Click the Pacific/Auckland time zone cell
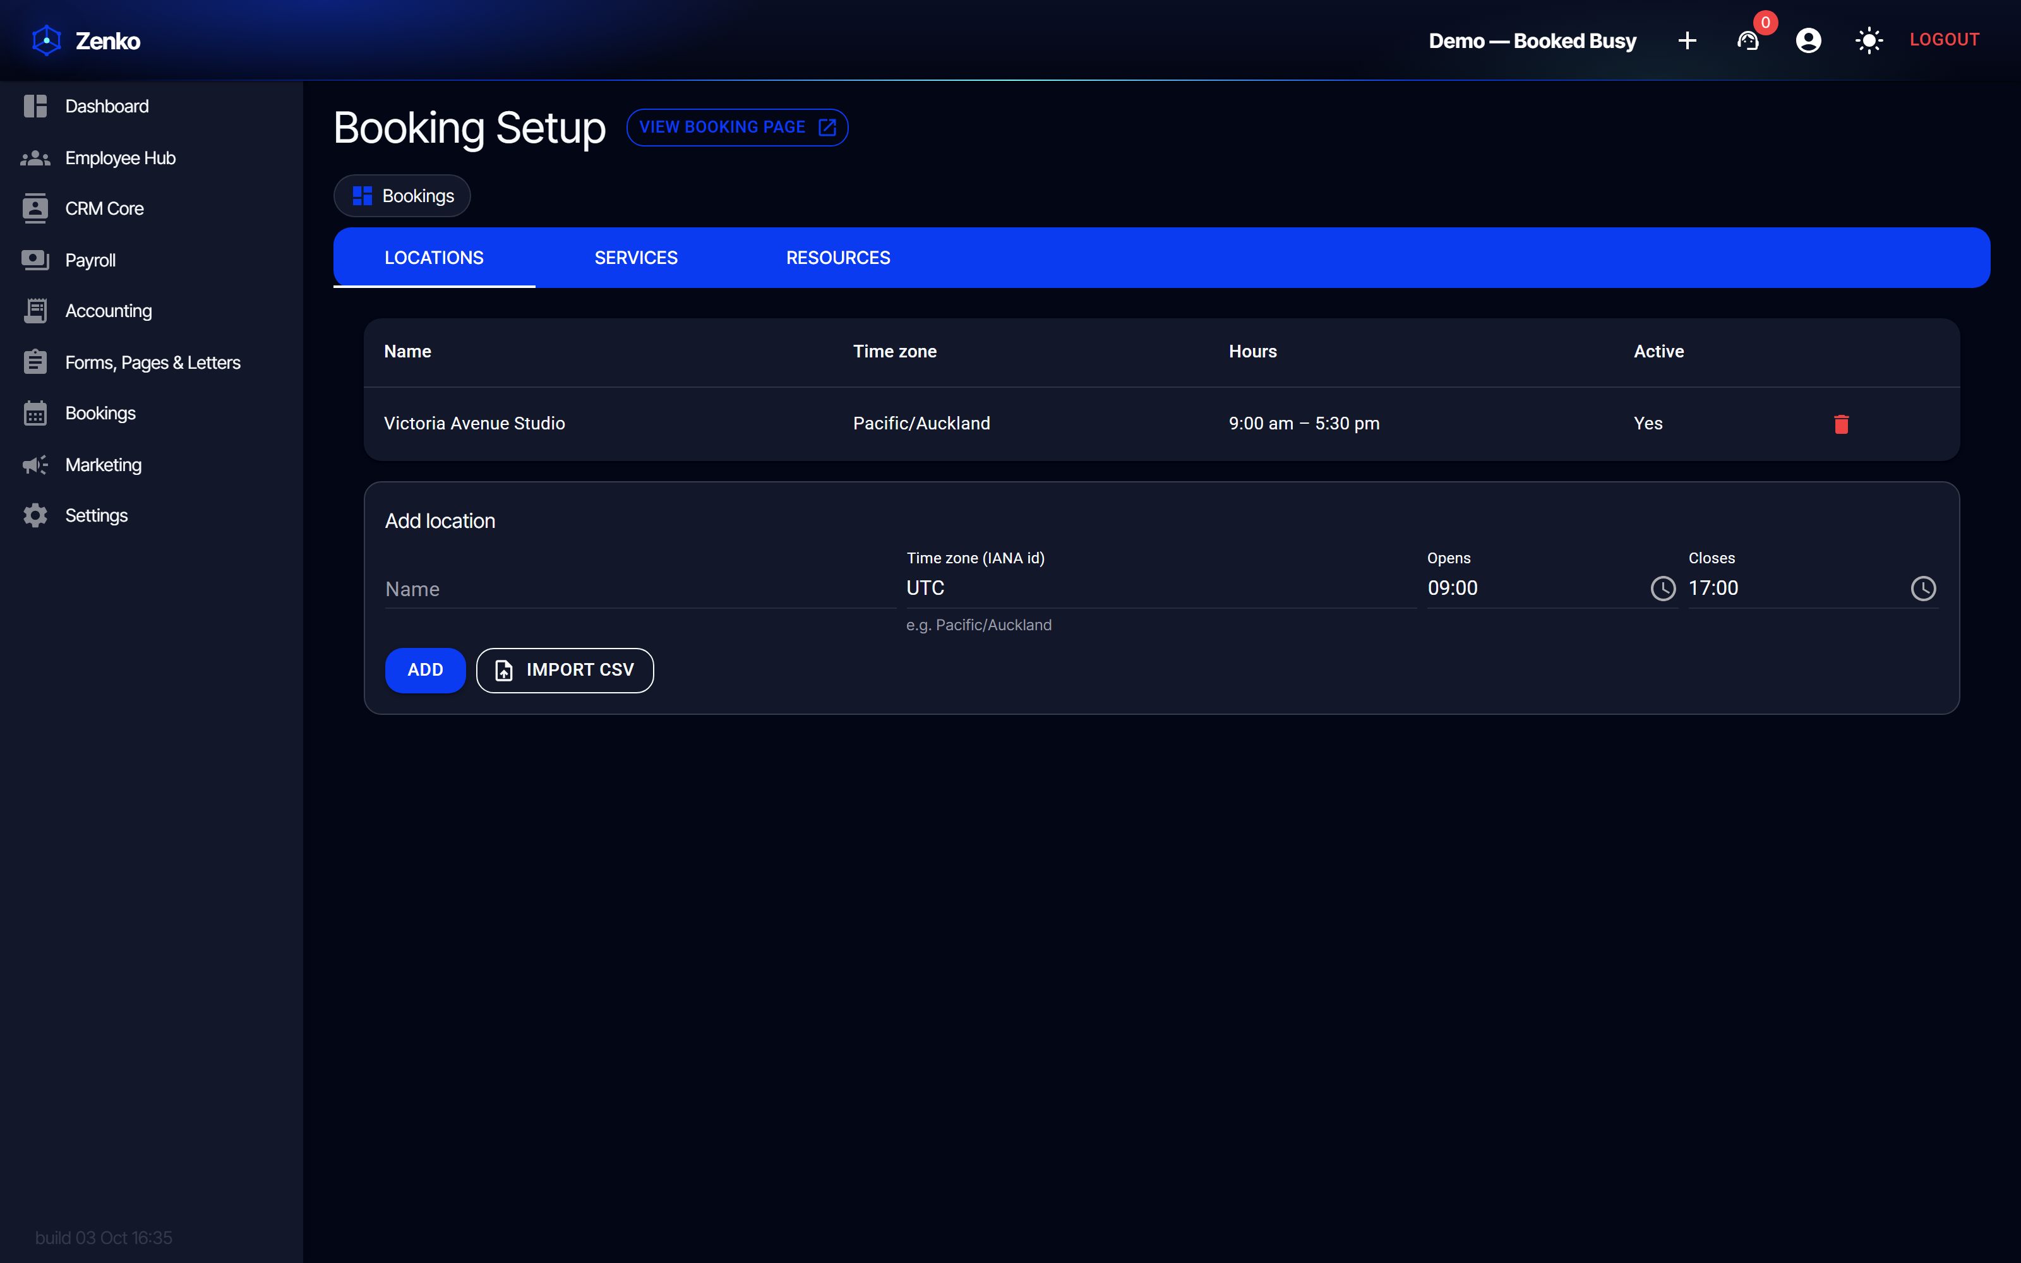The height and width of the screenshot is (1263, 2021). pyautogui.click(x=921, y=424)
